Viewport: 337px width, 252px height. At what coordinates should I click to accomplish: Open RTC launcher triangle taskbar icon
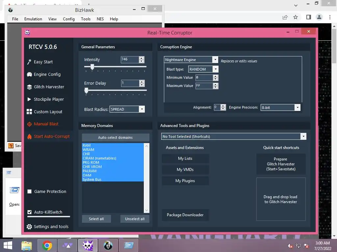pos(68,245)
